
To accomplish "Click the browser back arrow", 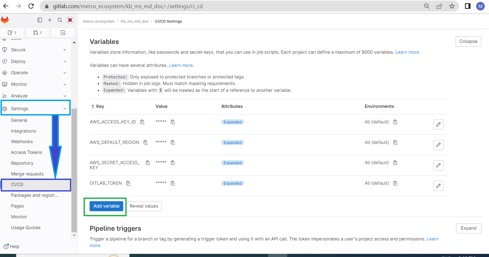I will pos(6,6).
